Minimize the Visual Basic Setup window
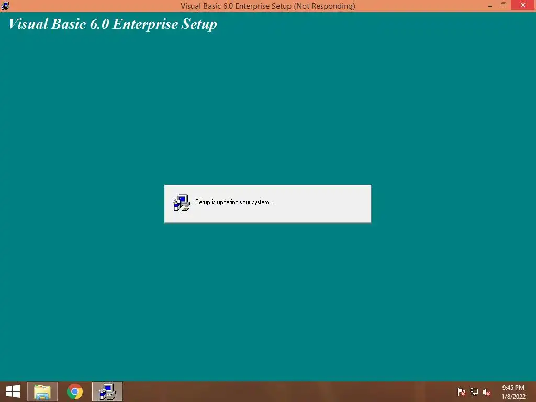The width and height of the screenshot is (536, 402). pyautogui.click(x=490, y=5)
